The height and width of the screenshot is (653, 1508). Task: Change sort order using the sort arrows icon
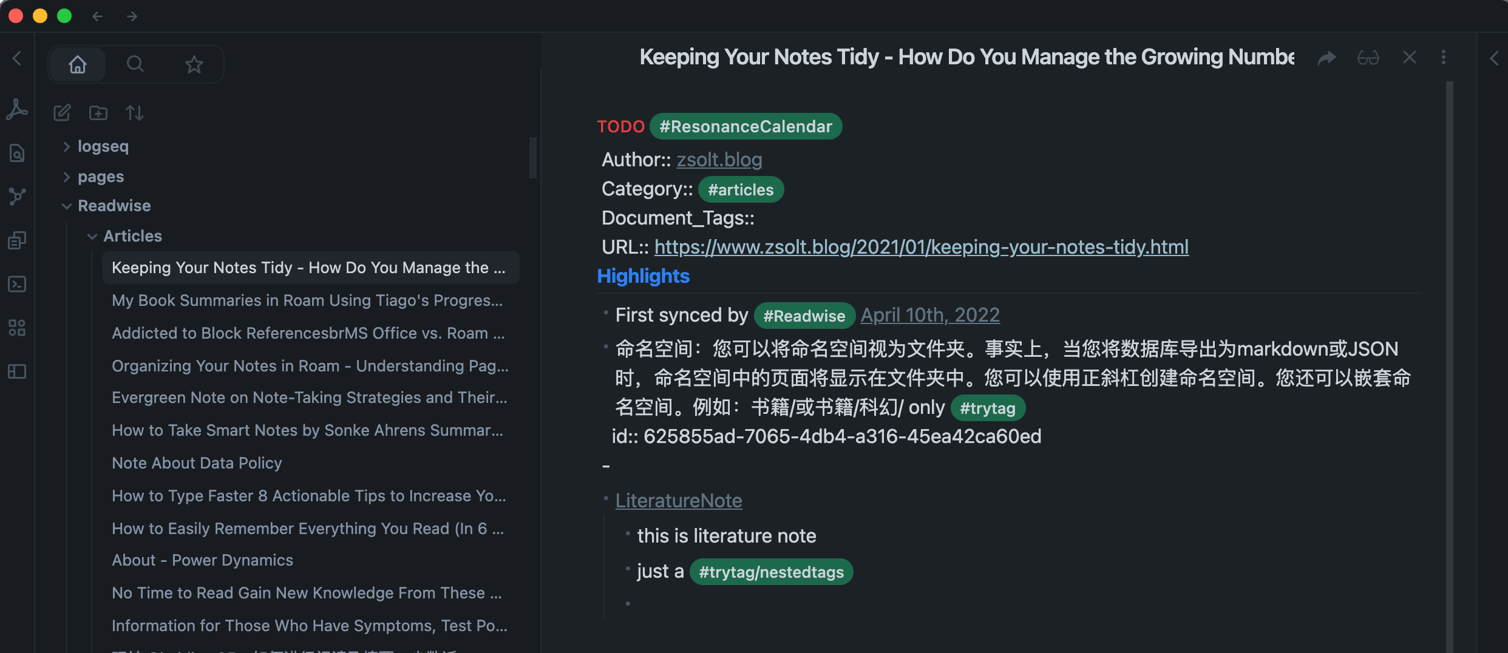134,113
